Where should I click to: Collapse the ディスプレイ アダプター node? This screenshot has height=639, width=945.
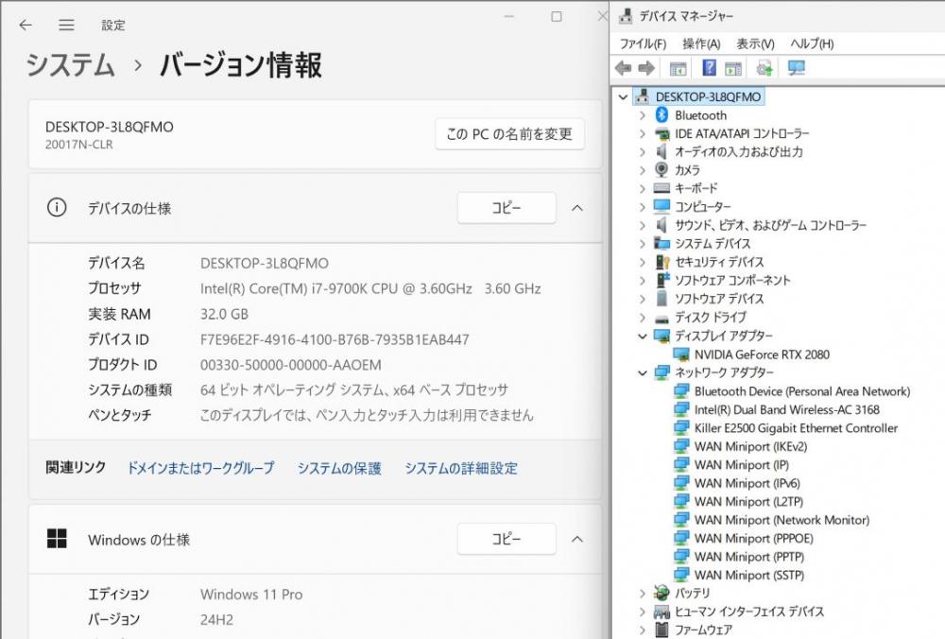point(643,336)
